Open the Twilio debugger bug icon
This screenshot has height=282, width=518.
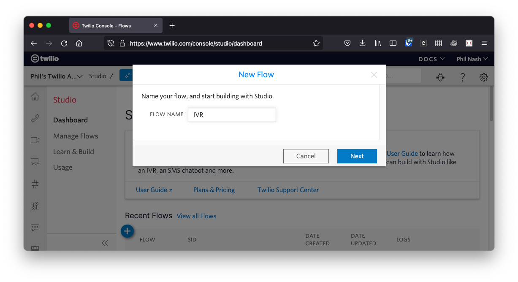pyautogui.click(x=440, y=77)
